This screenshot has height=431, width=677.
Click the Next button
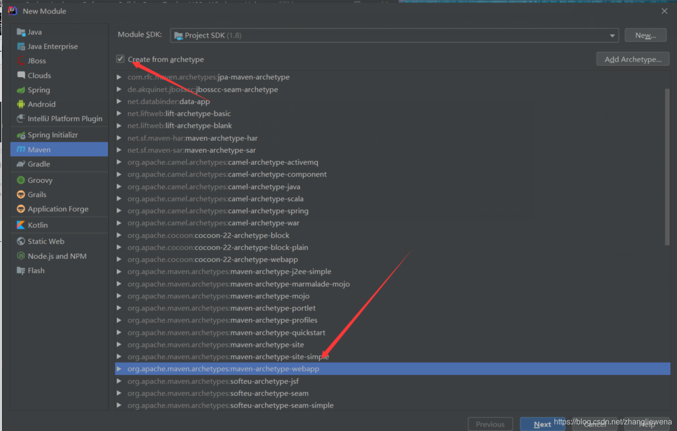(542, 424)
